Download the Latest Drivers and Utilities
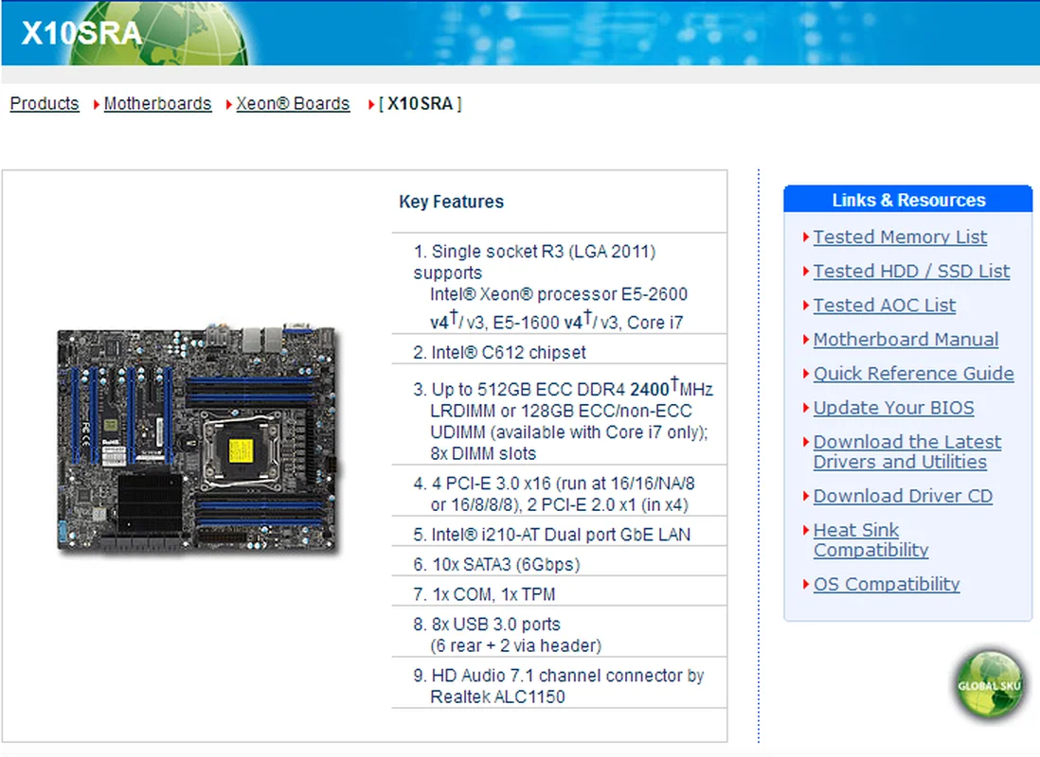The image size is (1040, 757). click(x=906, y=451)
